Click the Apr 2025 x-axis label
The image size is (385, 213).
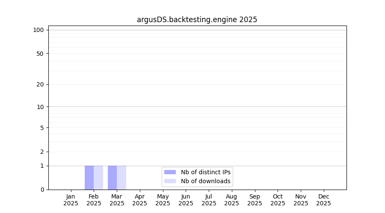pos(140,200)
